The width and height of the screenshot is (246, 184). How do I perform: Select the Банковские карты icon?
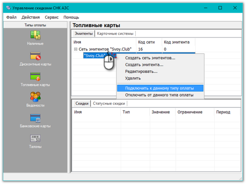35,118
